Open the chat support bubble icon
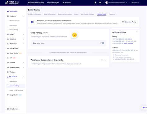This screenshot has width=147, height=114. [x=144, y=108]
